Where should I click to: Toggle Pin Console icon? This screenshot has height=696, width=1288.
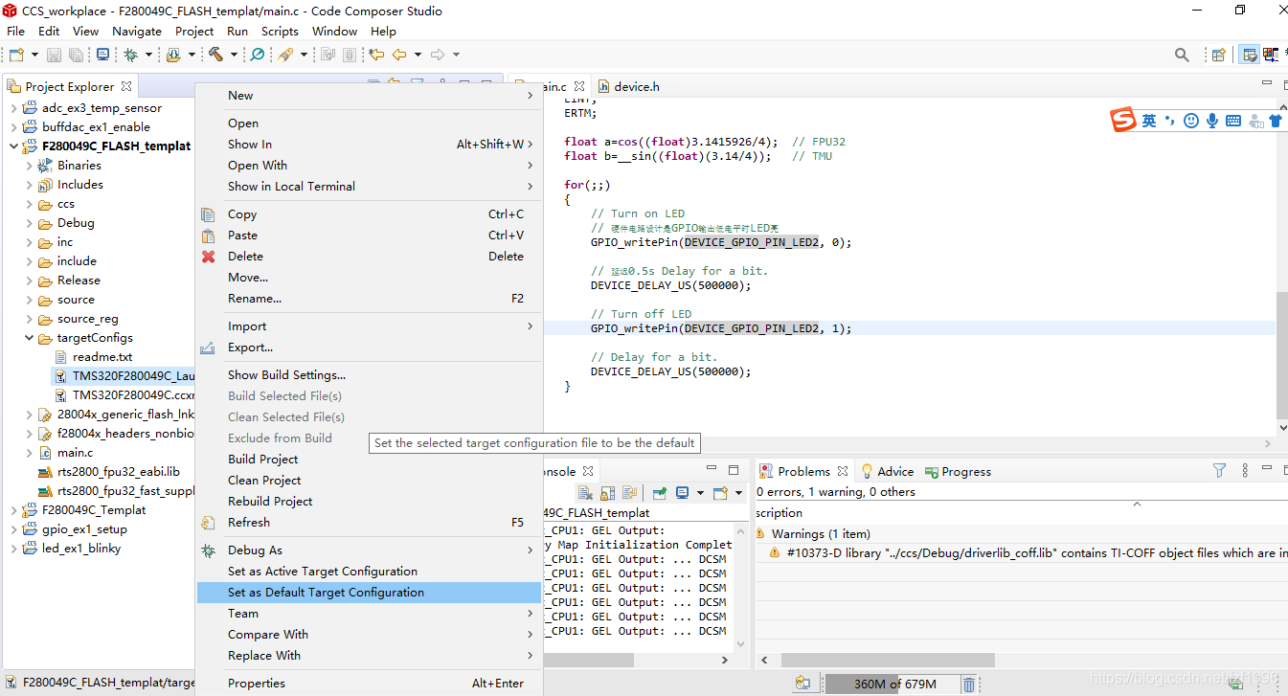pos(660,493)
